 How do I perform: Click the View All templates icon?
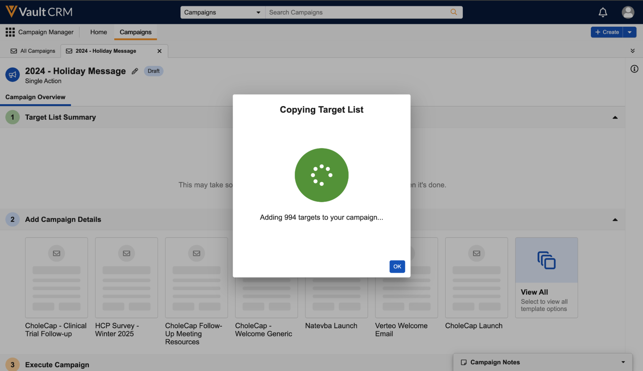click(x=546, y=260)
